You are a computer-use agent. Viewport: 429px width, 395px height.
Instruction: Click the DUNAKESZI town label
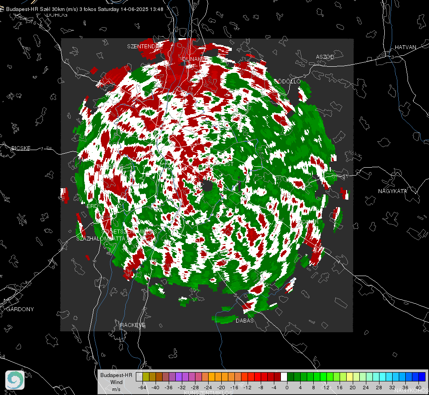coord(197,59)
